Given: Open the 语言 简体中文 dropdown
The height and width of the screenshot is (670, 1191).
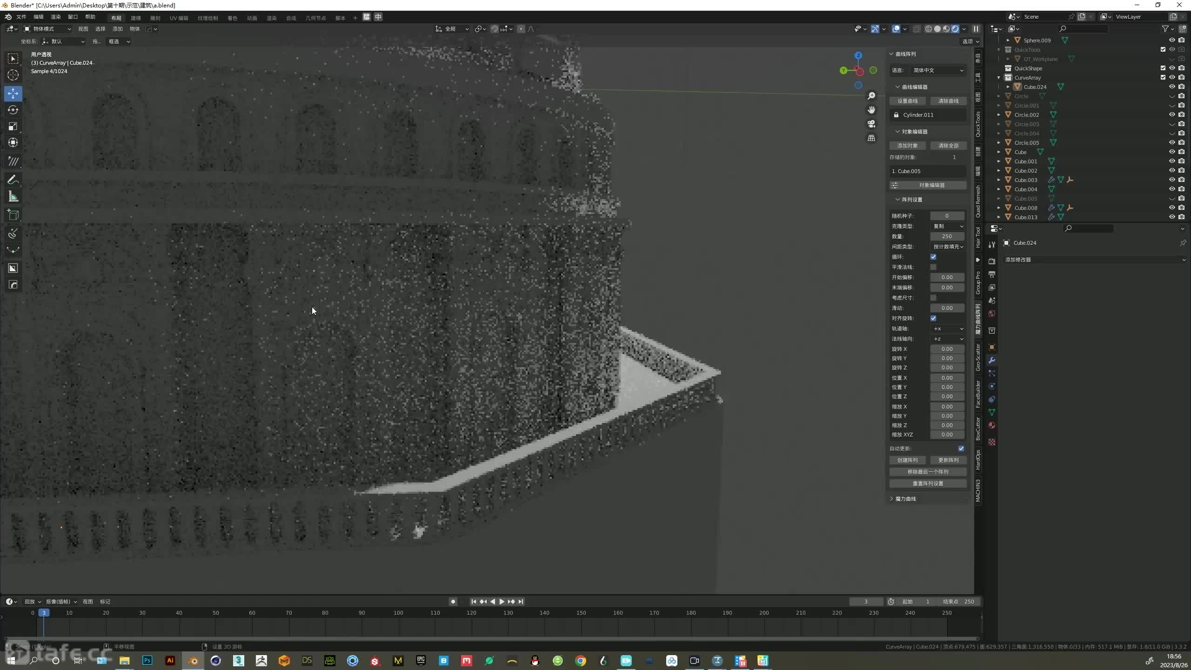Looking at the screenshot, I should 937,70.
